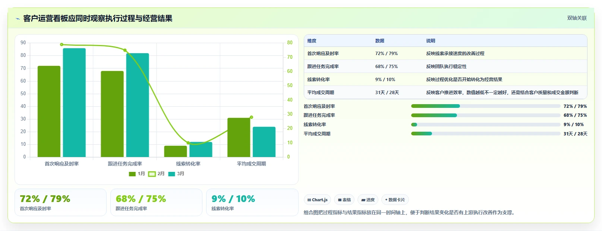This screenshot has height=231, width=602.
Task: Click 3月 bar for 跟进任务完成率
Action: [x=138, y=105]
